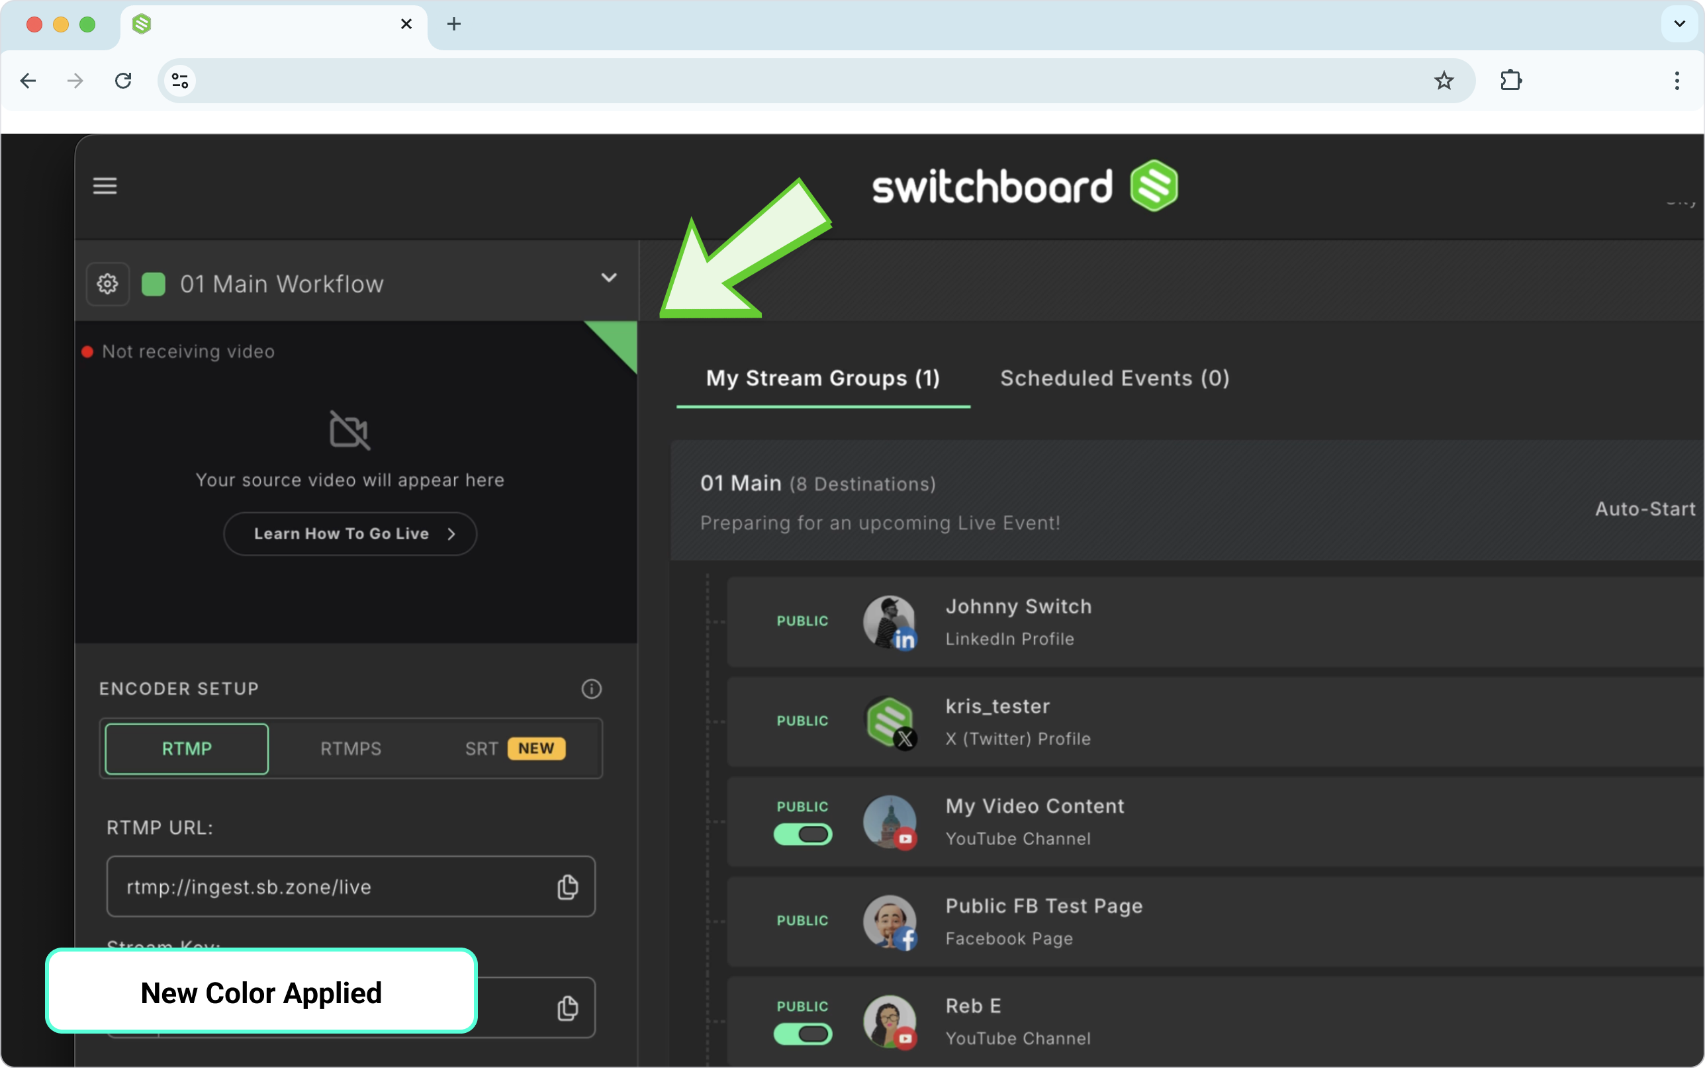Go forward in browser history
The image size is (1705, 1068).
coord(75,81)
